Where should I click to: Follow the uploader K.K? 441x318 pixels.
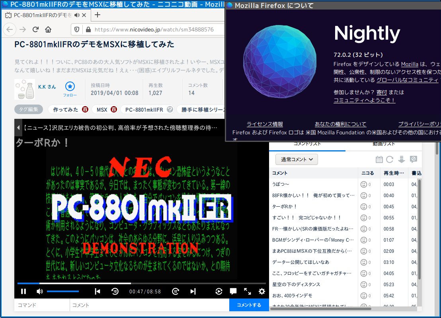click(70, 89)
